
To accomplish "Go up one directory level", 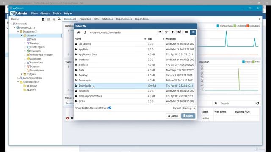I will tap(85, 33).
